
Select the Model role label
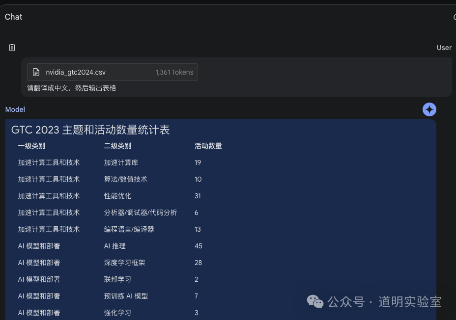pyautogui.click(x=15, y=109)
